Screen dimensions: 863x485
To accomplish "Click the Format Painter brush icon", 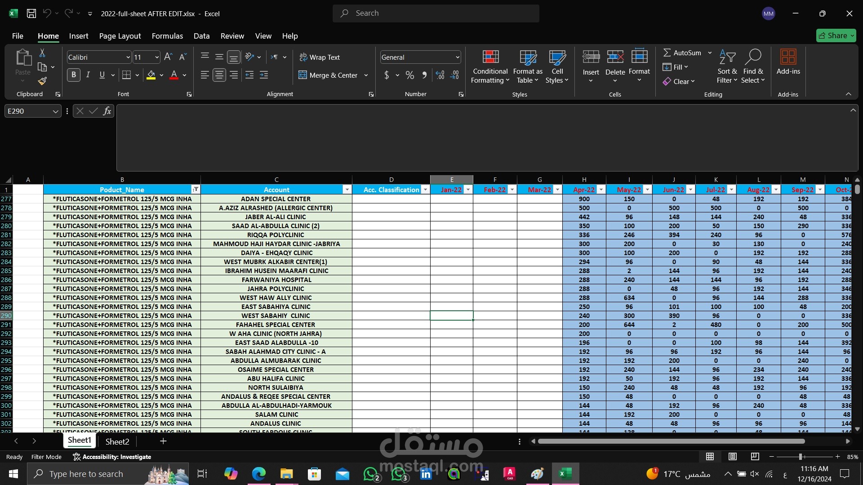I will (42, 81).
